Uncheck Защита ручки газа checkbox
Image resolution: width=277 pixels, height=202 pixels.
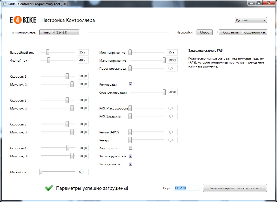tap(131, 156)
